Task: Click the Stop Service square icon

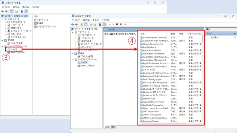Action: point(117,24)
